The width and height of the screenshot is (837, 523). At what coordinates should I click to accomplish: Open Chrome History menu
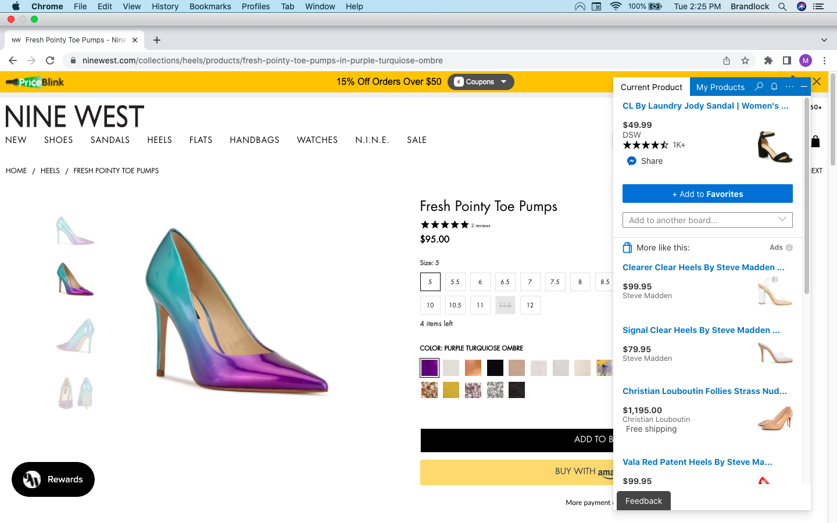165,6
